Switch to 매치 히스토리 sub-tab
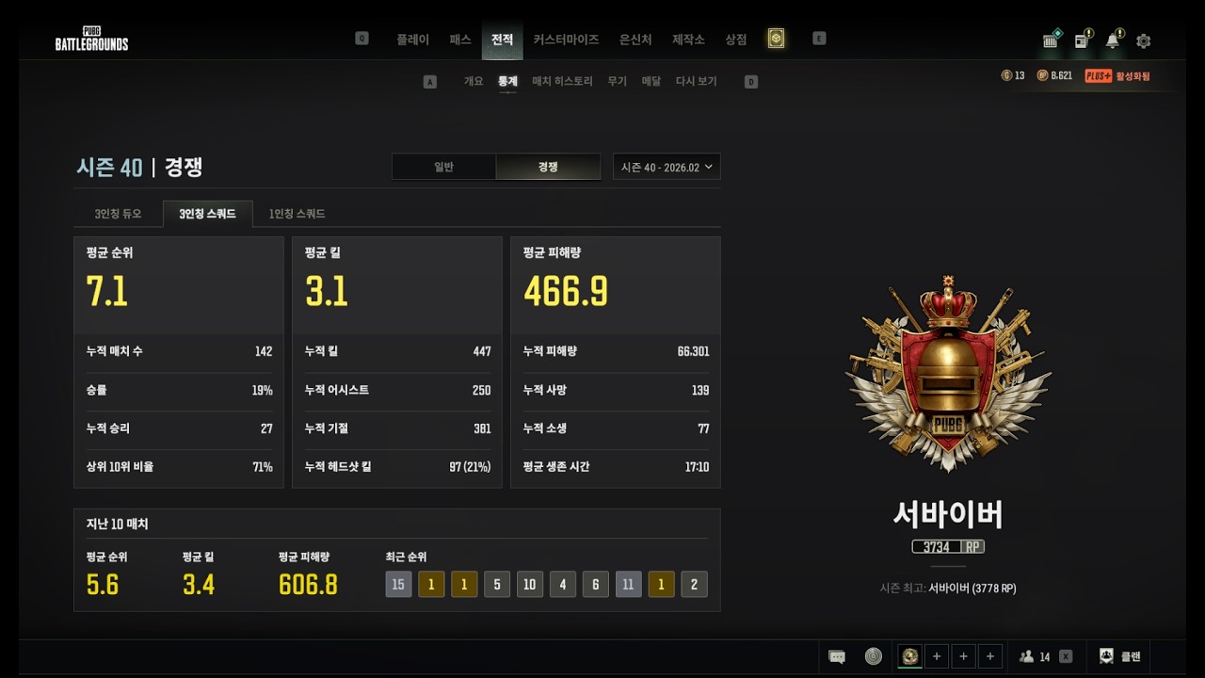The height and width of the screenshot is (678, 1205). click(x=562, y=81)
